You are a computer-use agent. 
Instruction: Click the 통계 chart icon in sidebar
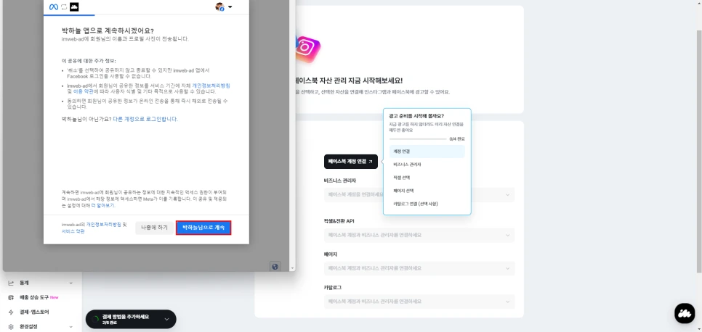point(11,283)
